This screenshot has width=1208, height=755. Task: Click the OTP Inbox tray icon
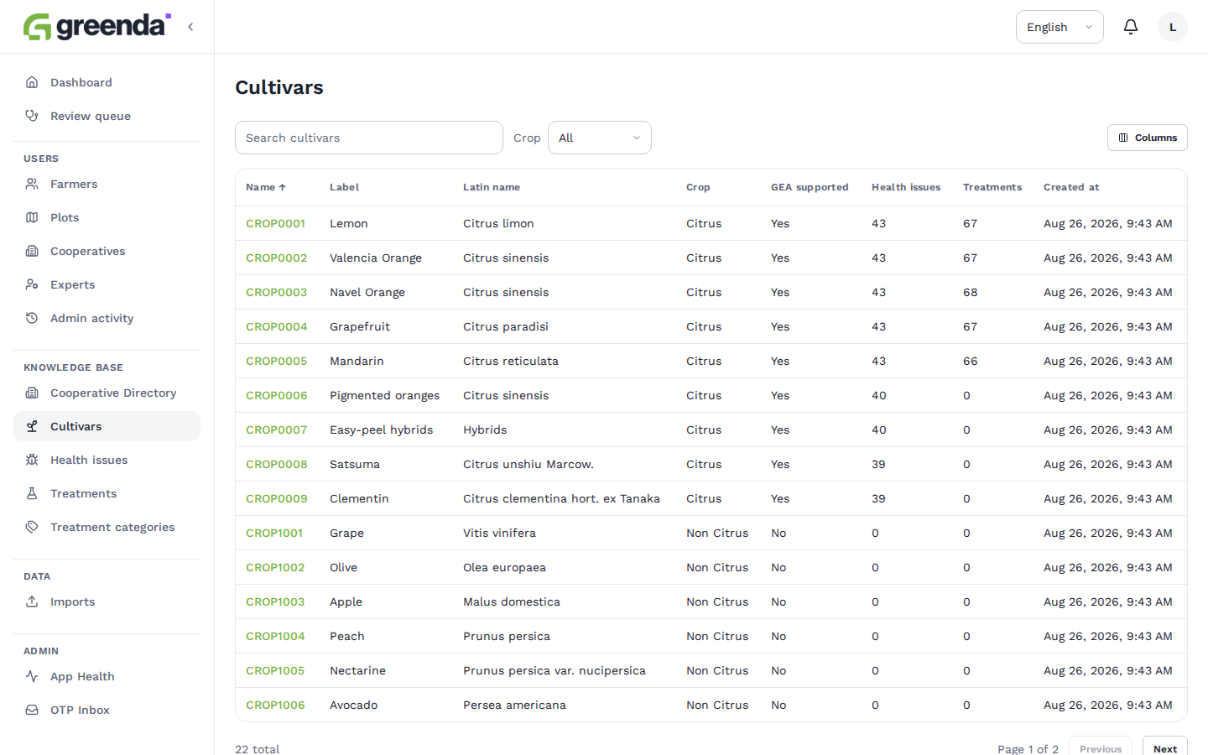(x=32, y=710)
